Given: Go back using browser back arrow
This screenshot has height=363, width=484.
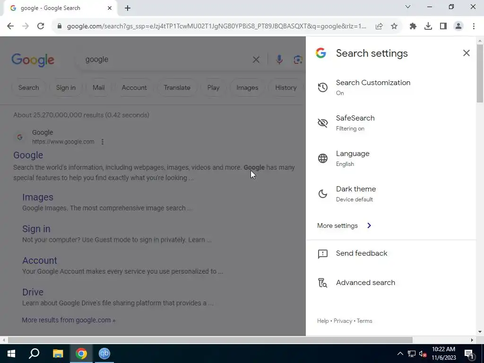Looking at the screenshot, I should pyautogui.click(x=10, y=26).
